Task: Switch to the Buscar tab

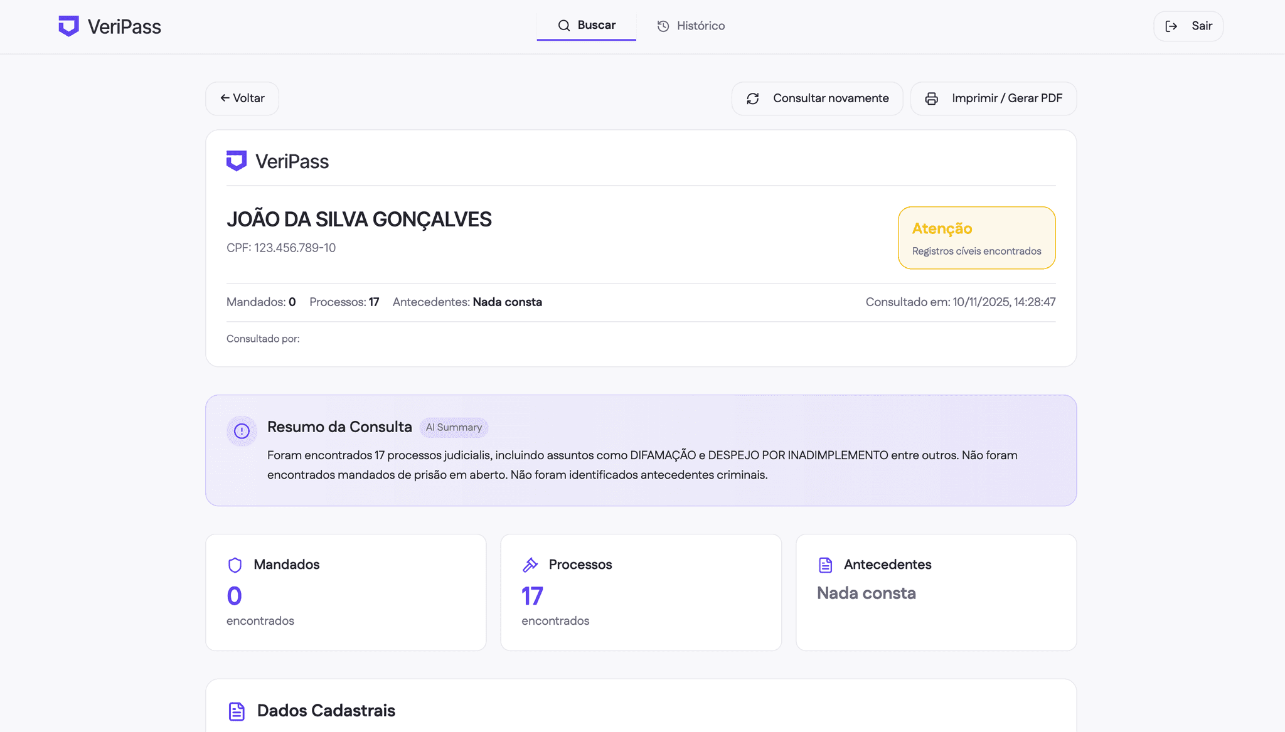Action: (x=586, y=26)
